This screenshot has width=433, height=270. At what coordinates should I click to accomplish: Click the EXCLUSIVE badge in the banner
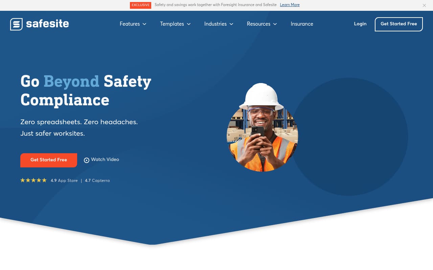tap(140, 5)
